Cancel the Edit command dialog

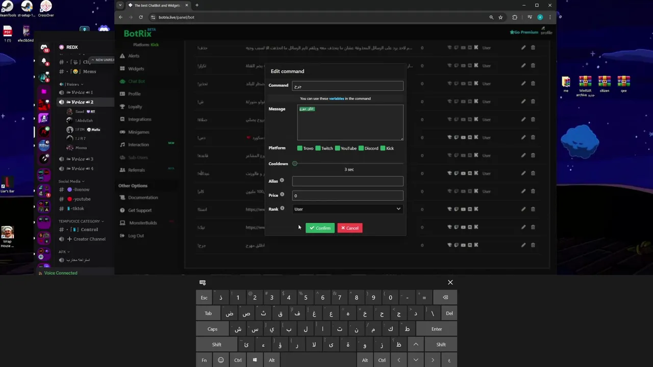click(349, 228)
